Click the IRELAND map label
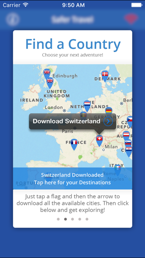145x258 pixels. (31, 100)
